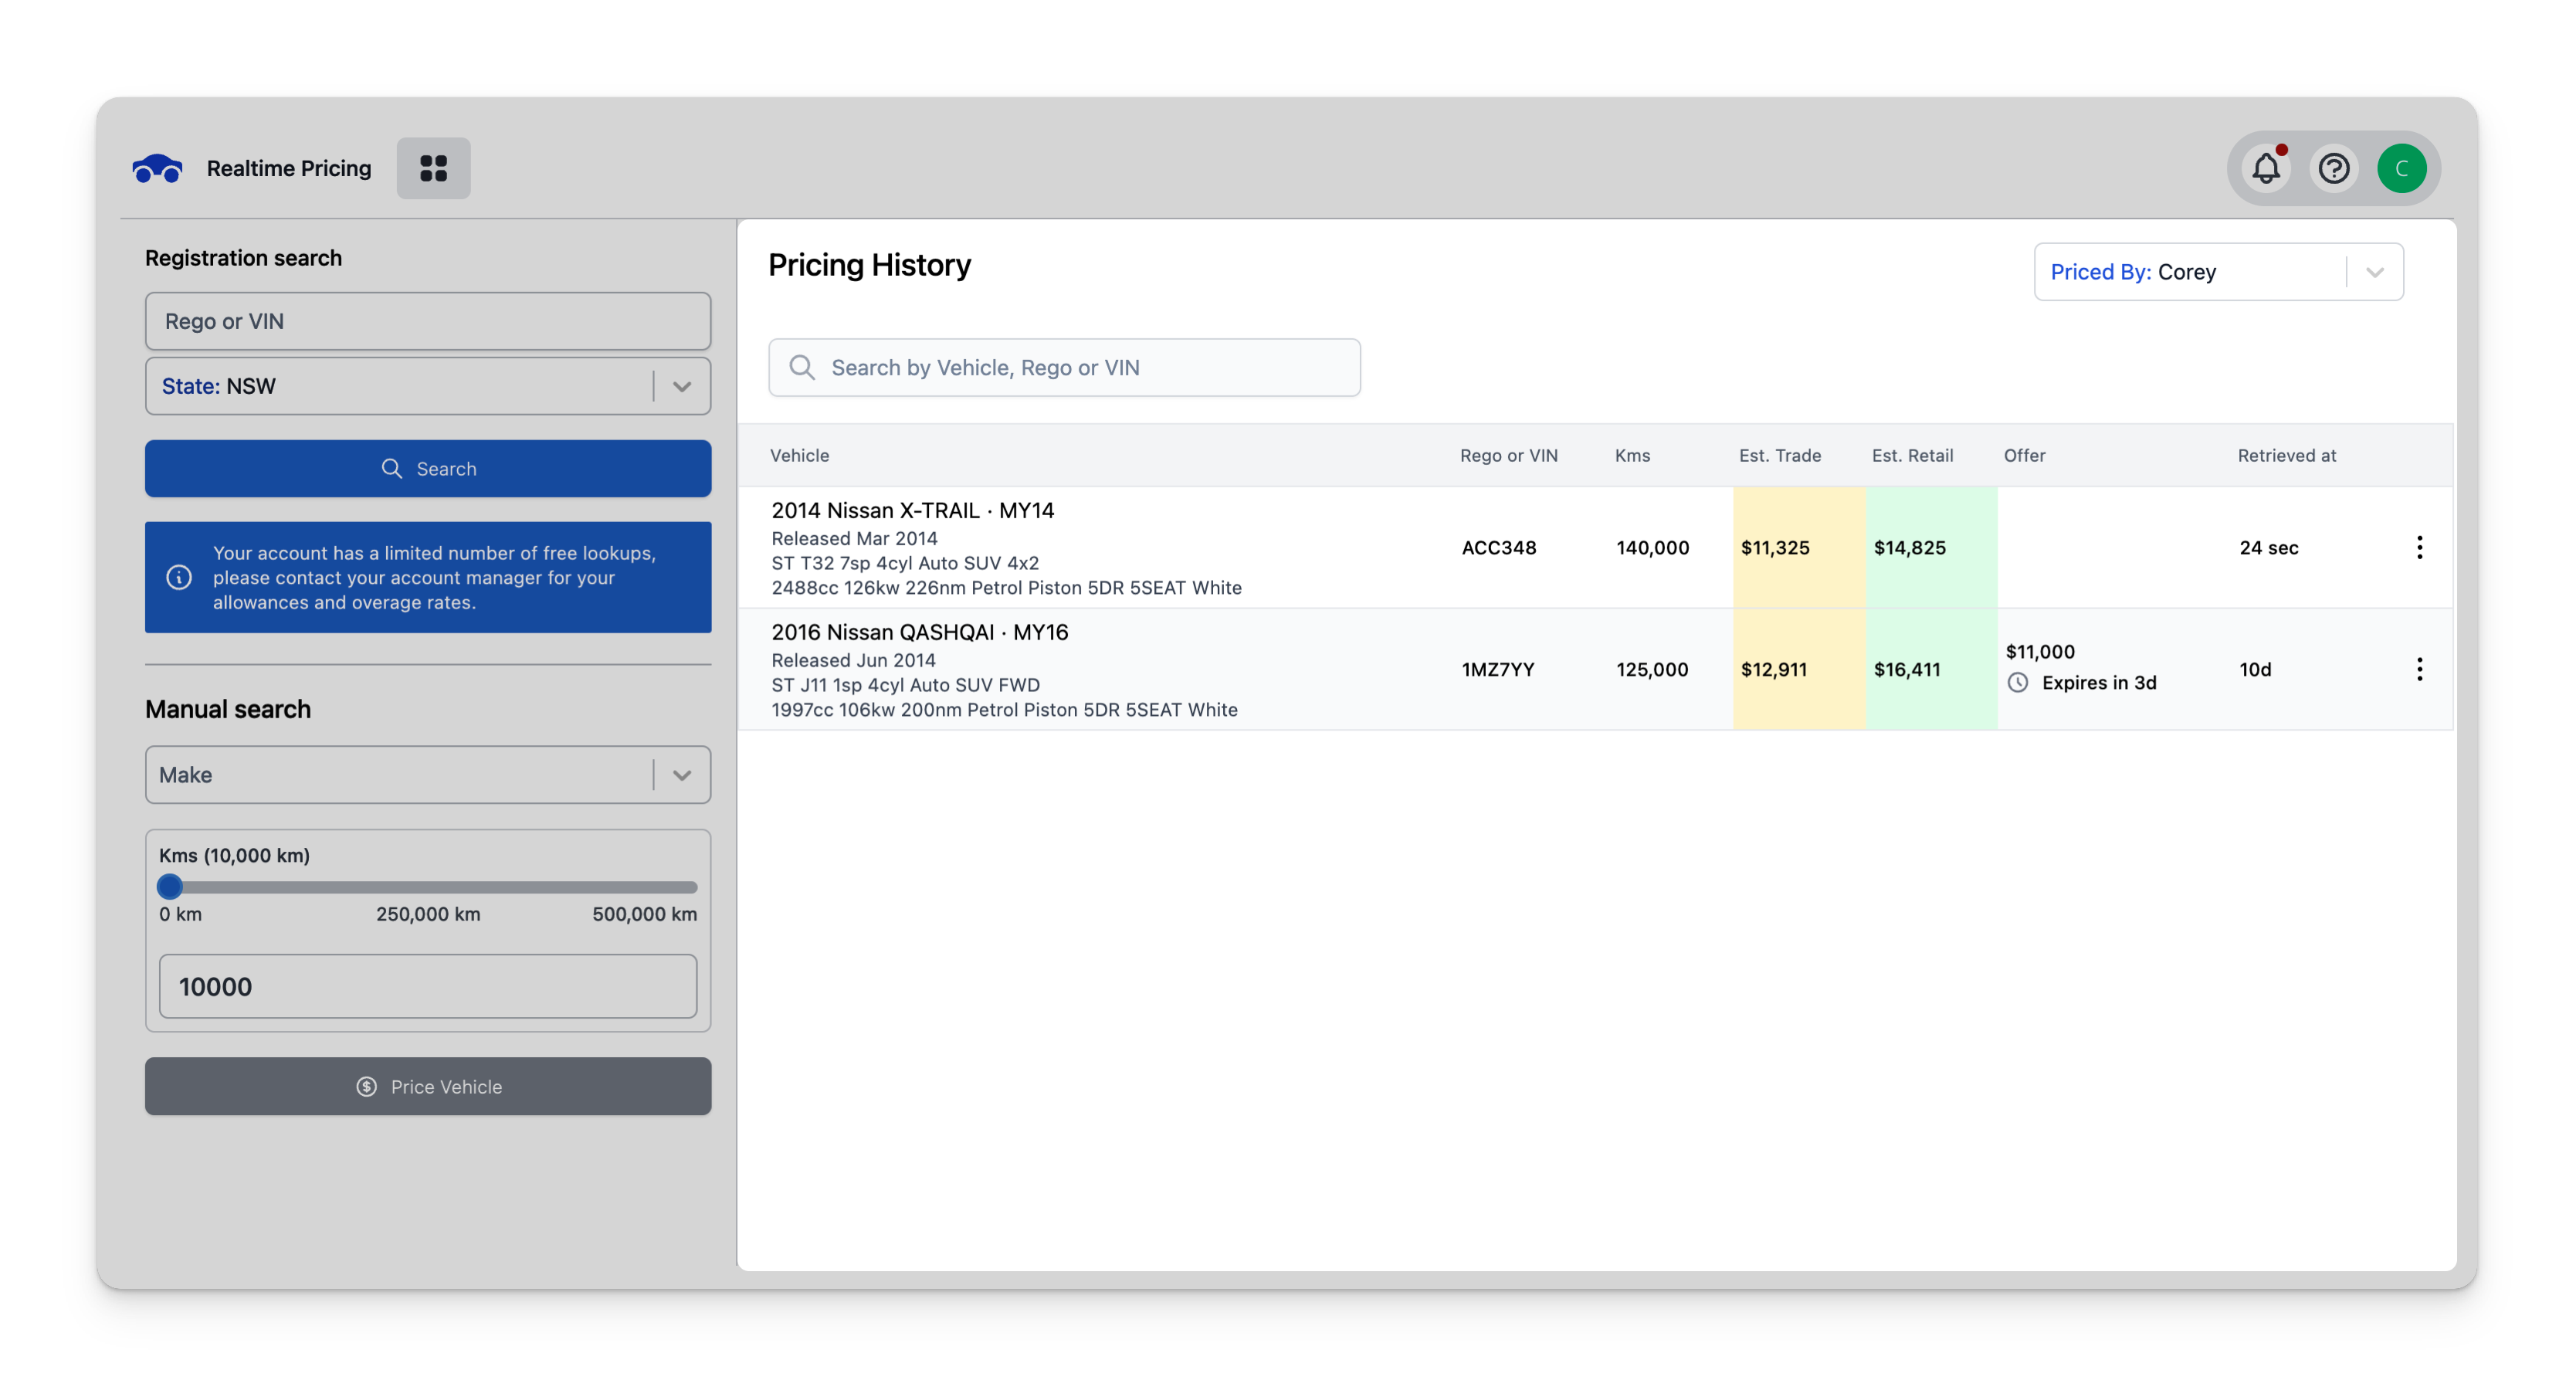
Task: Expand the Priced By: Corey selector
Action: click(2374, 272)
